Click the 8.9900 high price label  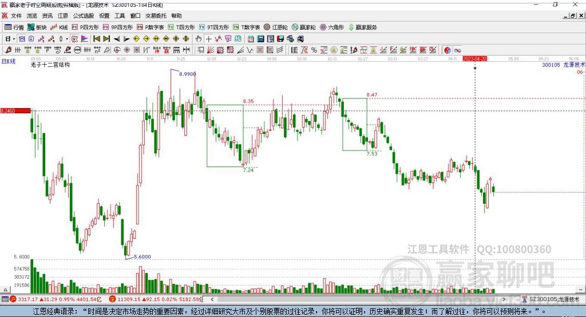[x=188, y=74]
